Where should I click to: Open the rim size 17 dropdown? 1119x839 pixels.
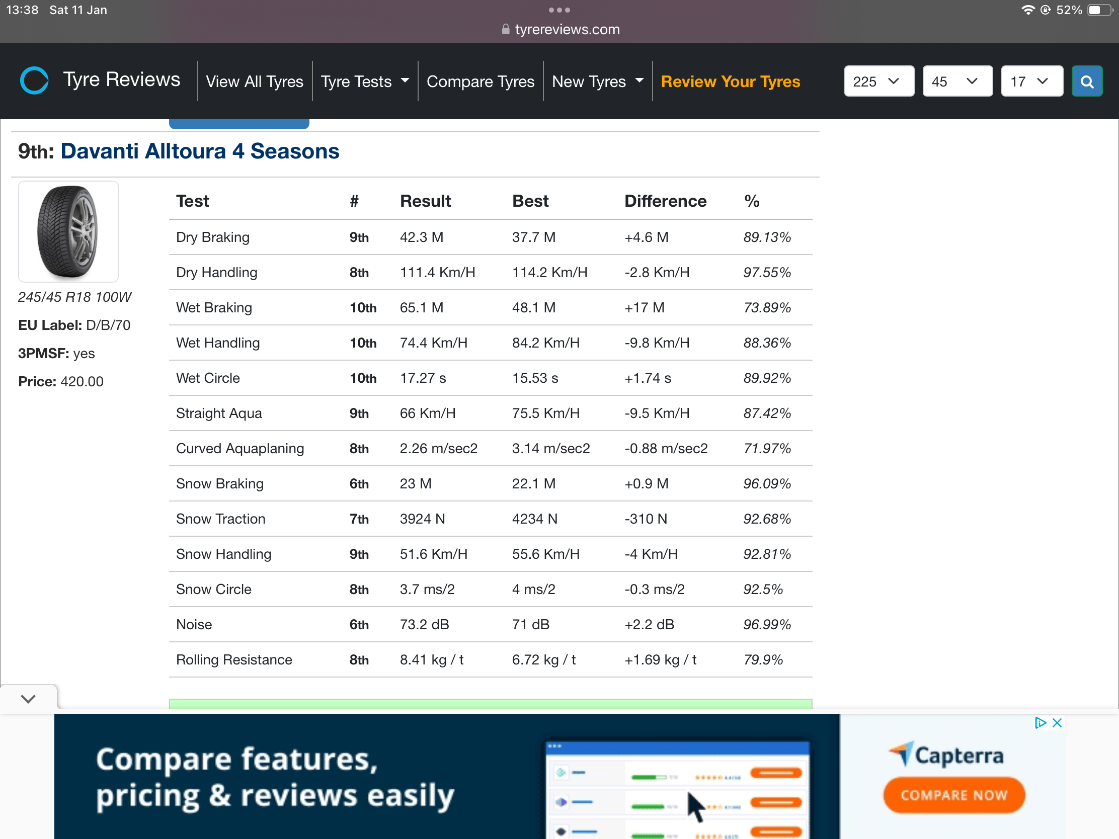(x=1031, y=81)
